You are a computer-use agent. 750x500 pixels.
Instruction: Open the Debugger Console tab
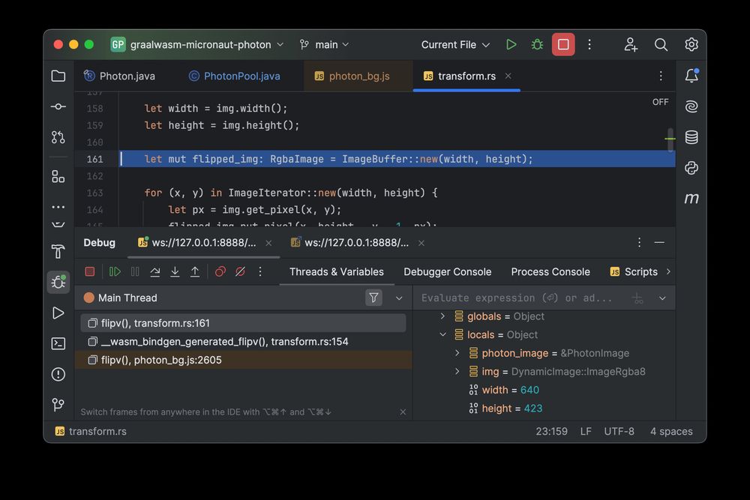coord(447,271)
